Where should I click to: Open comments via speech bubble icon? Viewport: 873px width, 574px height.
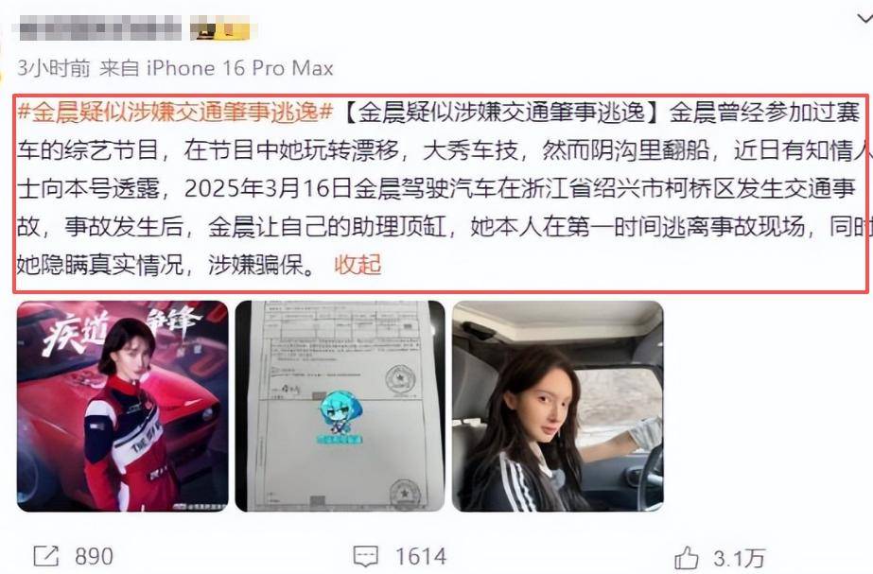coord(365,556)
